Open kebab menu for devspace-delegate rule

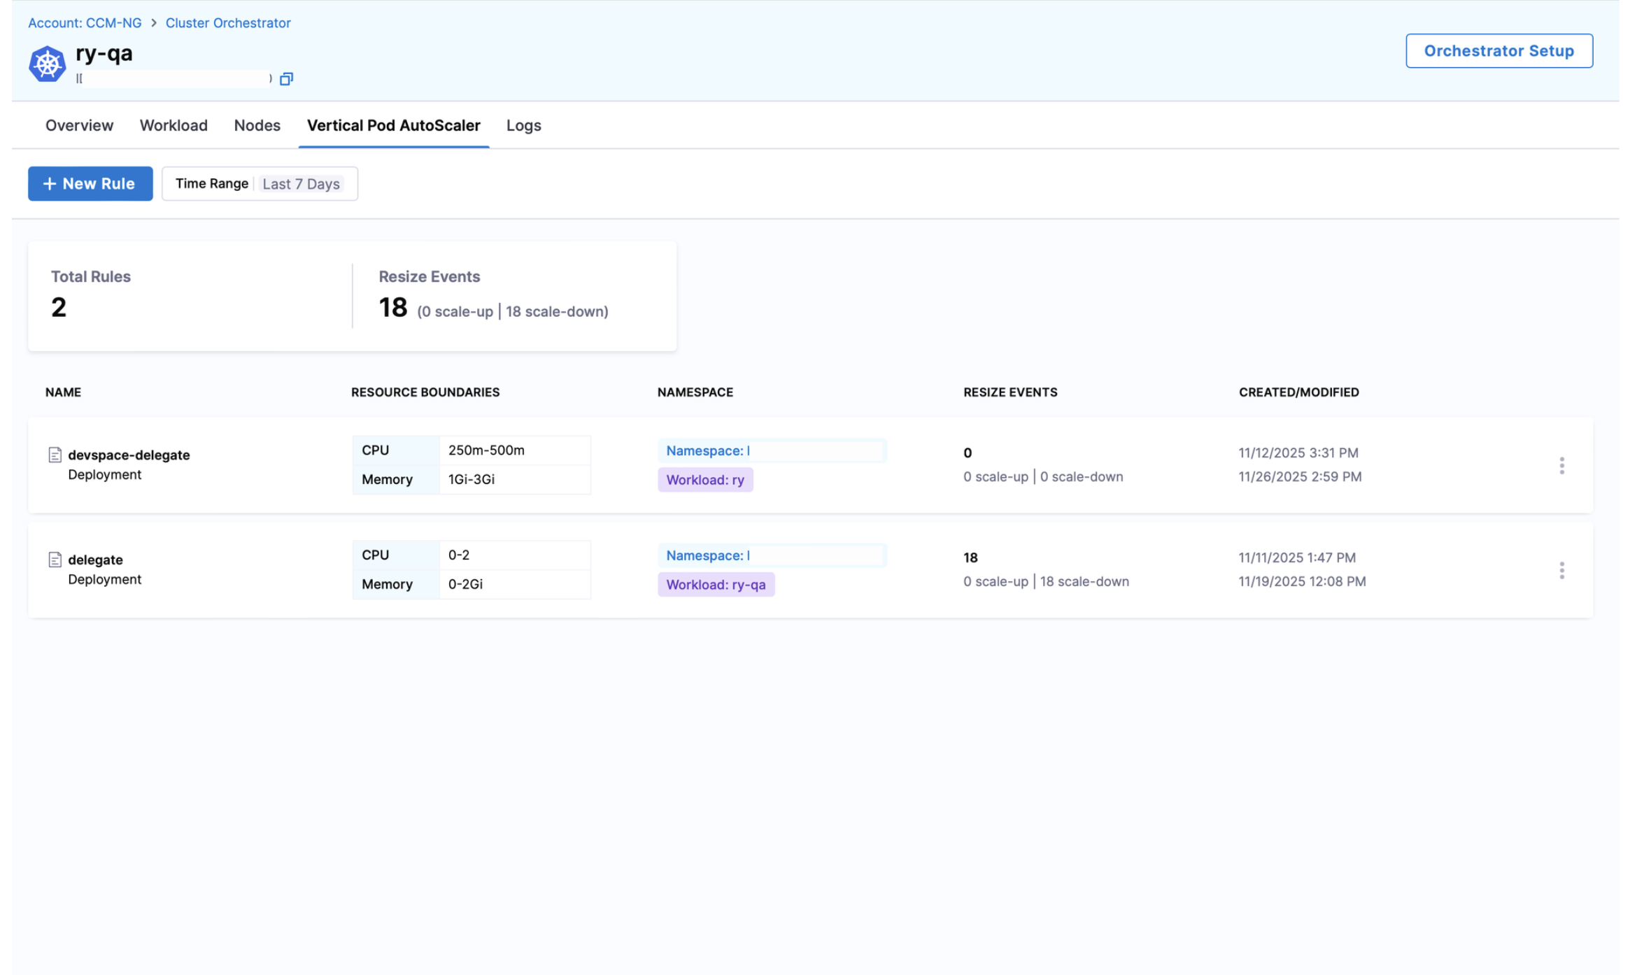point(1561,466)
